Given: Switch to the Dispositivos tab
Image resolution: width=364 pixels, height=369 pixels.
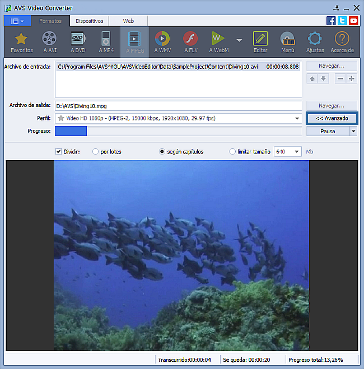Looking at the screenshot, I should (x=89, y=21).
